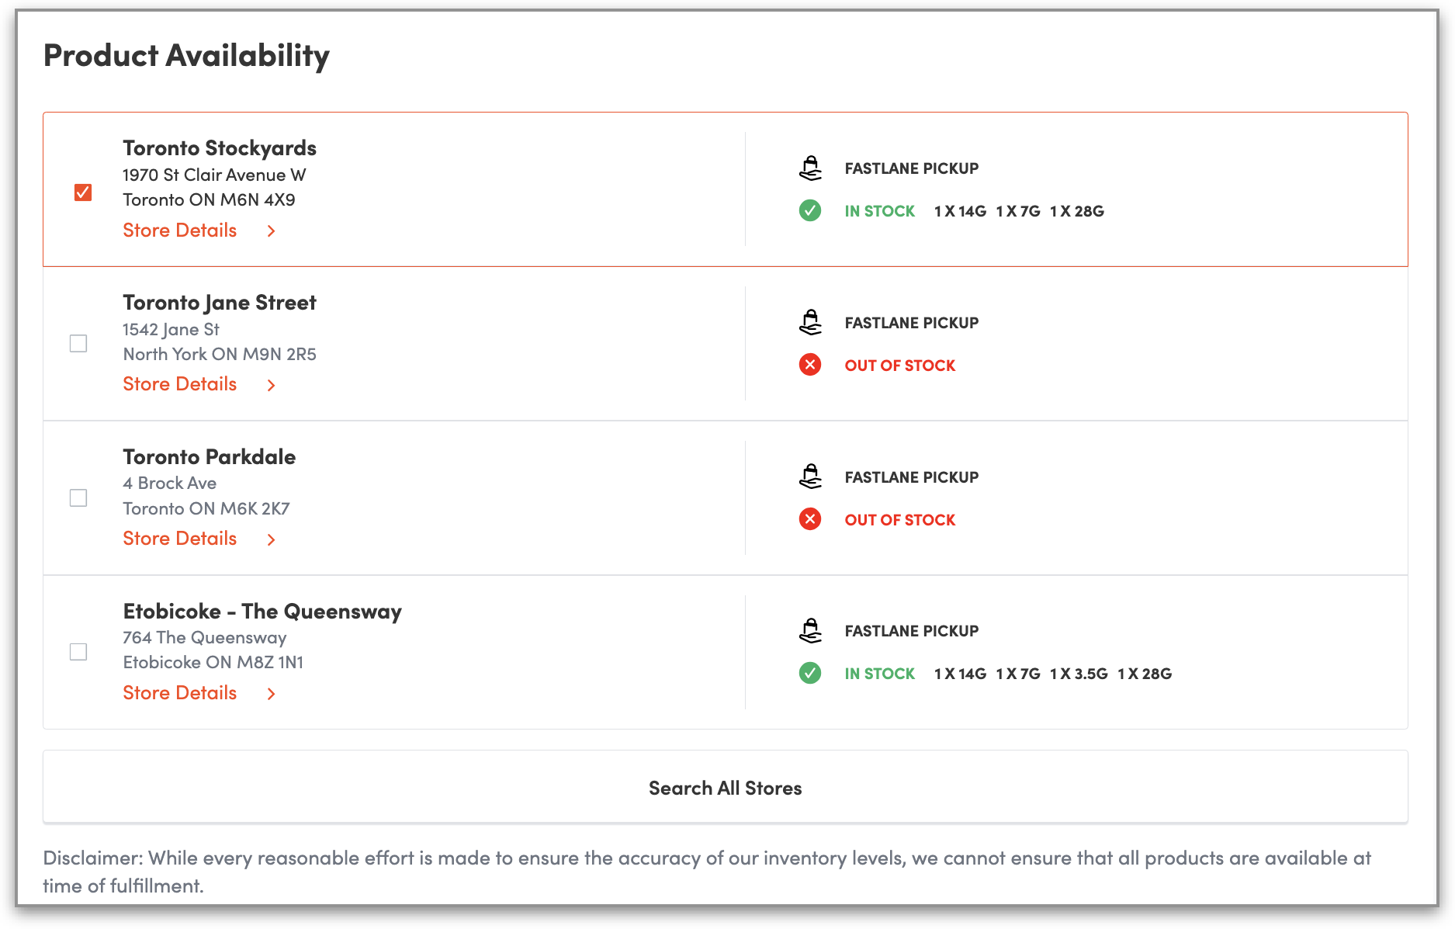
Task: Click Fastlane Pickup icon for Toronto Stockyards
Action: [810, 168]
